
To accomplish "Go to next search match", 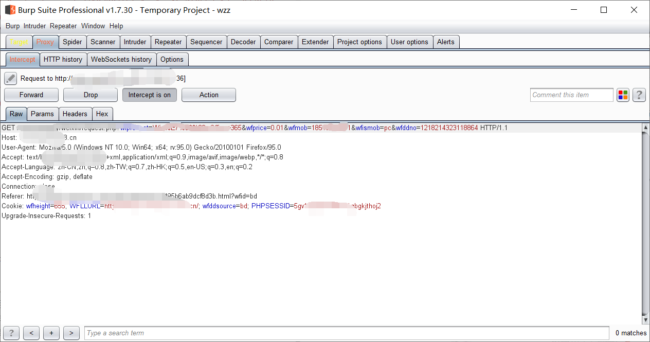I will (x=71, y=333).
